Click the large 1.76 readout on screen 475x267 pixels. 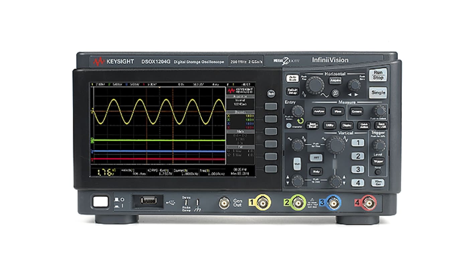click(x=106, y=173)
